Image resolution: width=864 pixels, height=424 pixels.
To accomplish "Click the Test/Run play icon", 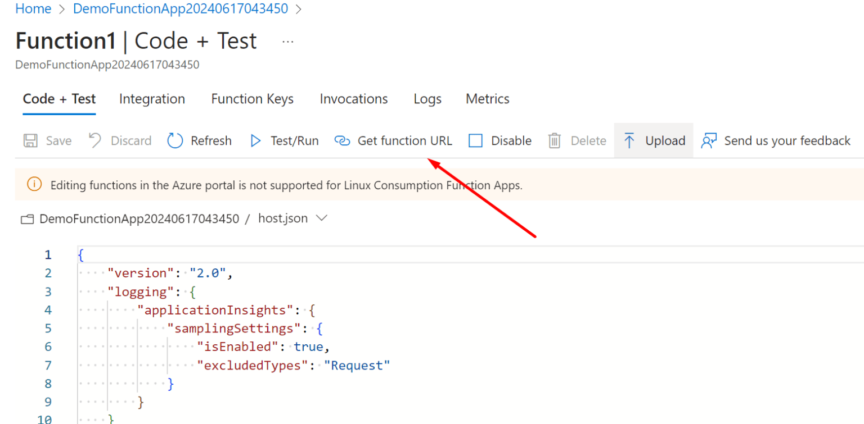I will (256, 140).
